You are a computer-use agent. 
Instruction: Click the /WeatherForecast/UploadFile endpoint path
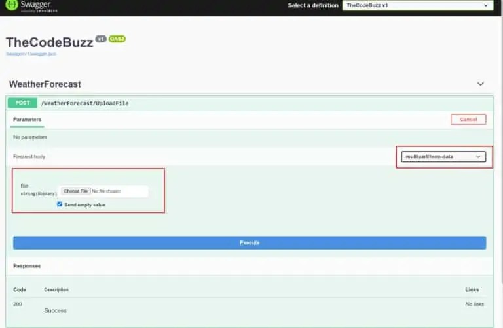click(85, 103)
